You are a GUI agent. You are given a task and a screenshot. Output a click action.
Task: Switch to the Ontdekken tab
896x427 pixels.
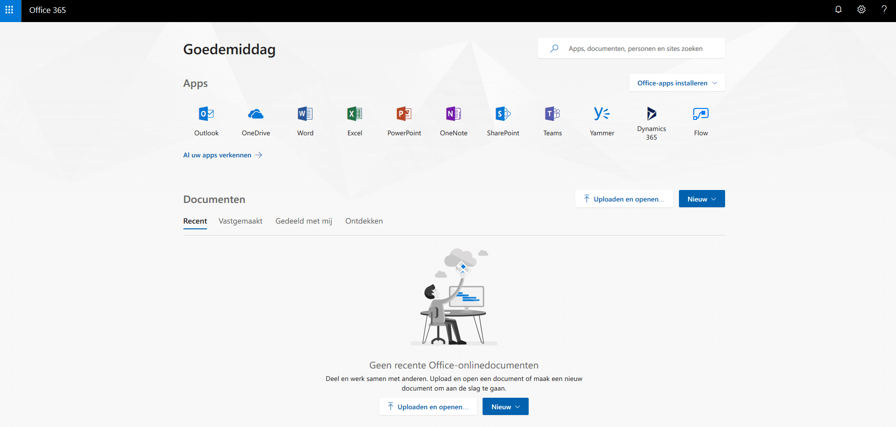coord(364,221)
